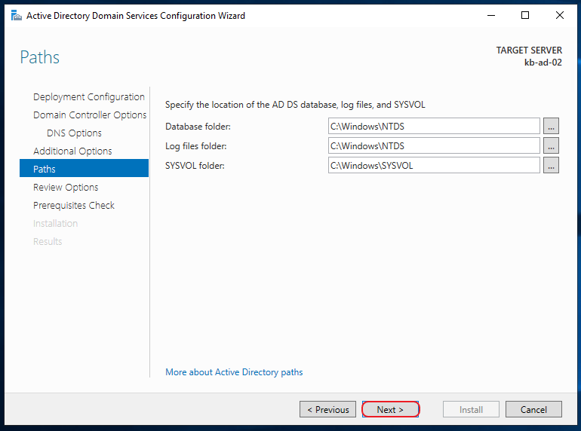Browse for the Log files folder location
Viewport: 581px width, 431px height.
tap(551, 145)
